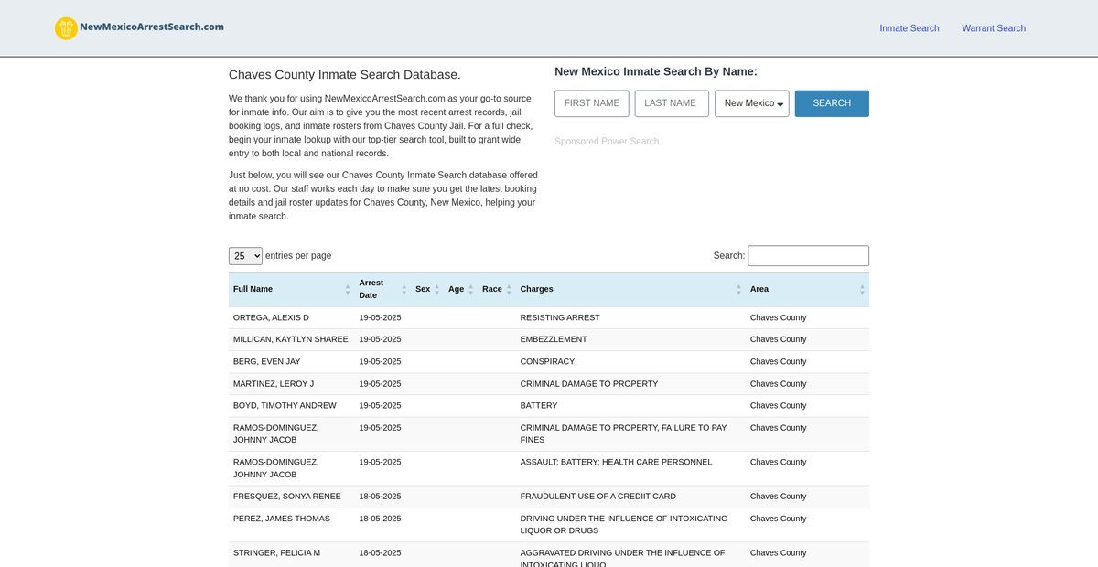Click the table Search filter box

pyautogui.click(x=808, y=256)
